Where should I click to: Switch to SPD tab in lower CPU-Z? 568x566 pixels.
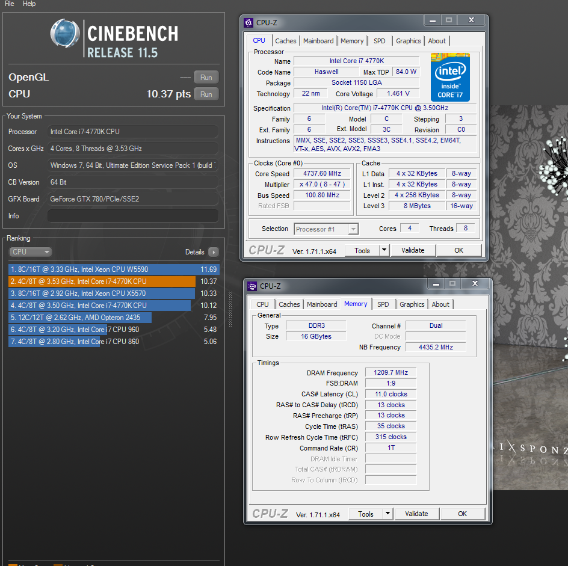coord(383,304)
